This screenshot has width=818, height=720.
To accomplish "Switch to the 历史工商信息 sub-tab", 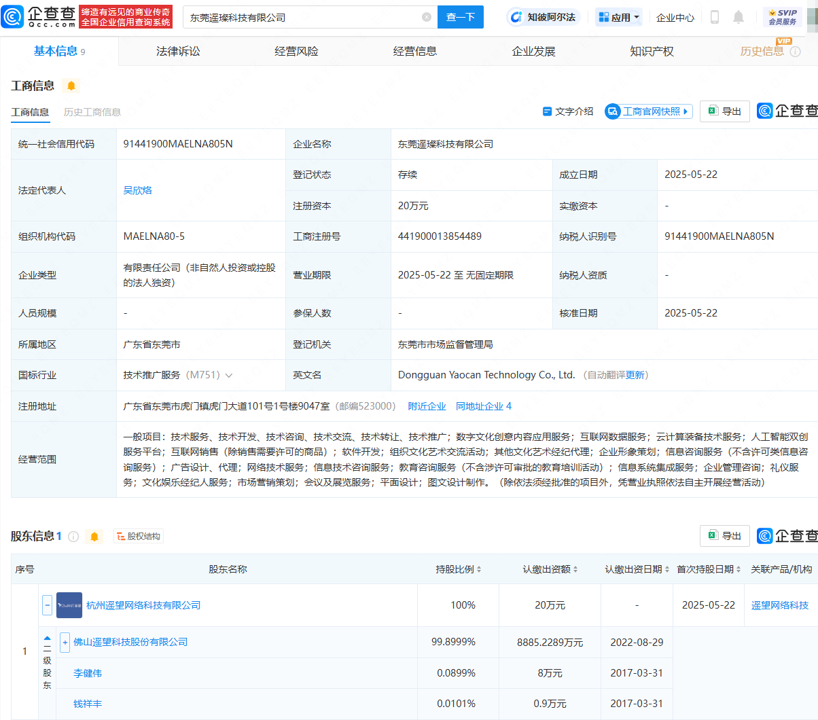I will tap(92, 112).
